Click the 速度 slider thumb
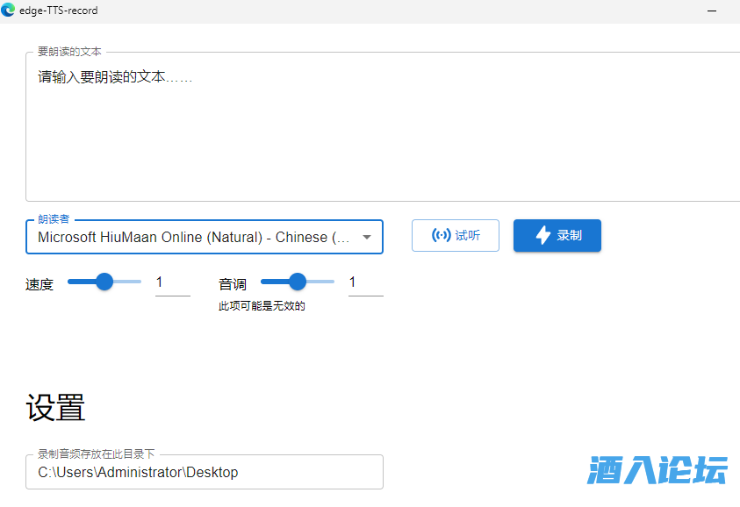Image resolution: width=740 pixels, height=507 pixels. [x=104, y=282]
